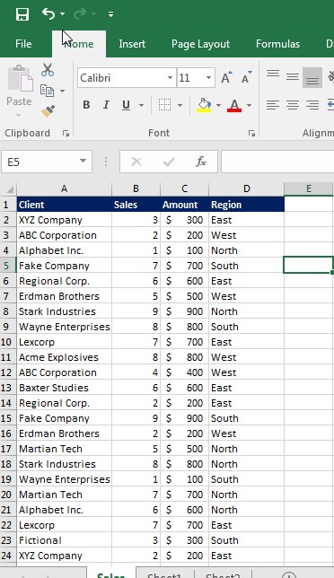Toggle Underline formatting
Image resolution: width=334 pixels, height=578 pixels.
(126, 105)
